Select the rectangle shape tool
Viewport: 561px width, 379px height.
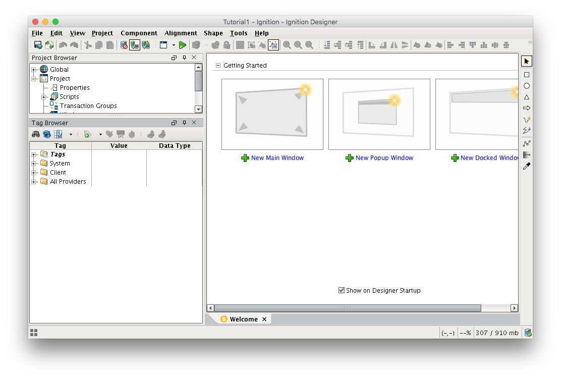point(527,75)
